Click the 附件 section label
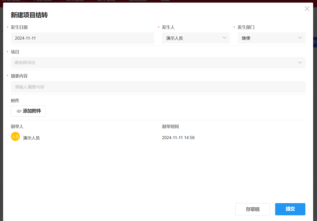317x221 pixels. tap(15, 101)
